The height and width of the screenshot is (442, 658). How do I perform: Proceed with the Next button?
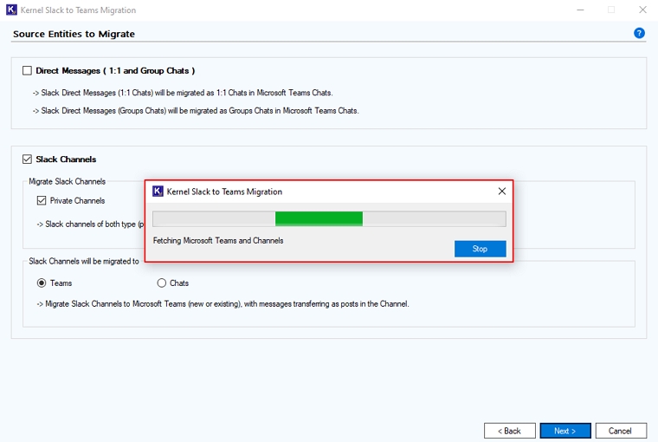[565, 431]
